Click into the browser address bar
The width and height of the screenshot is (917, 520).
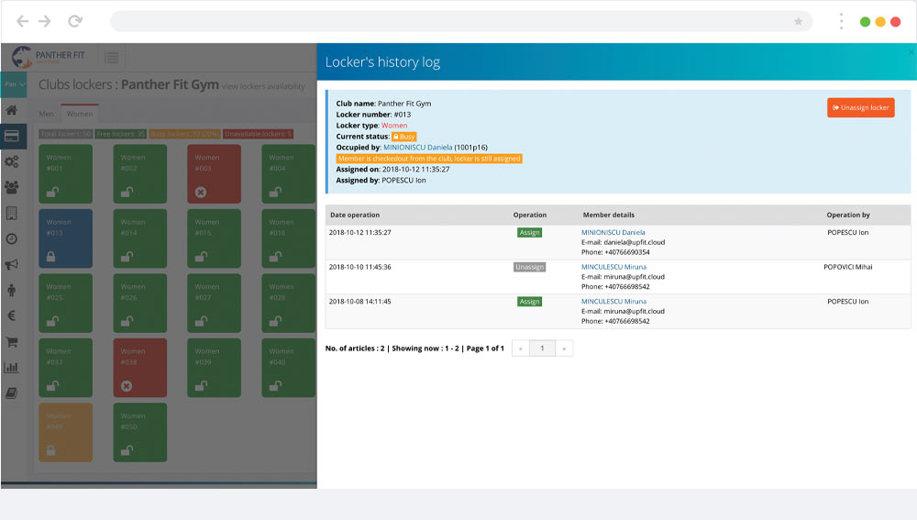pyautogui.click(x=461, y=22)
